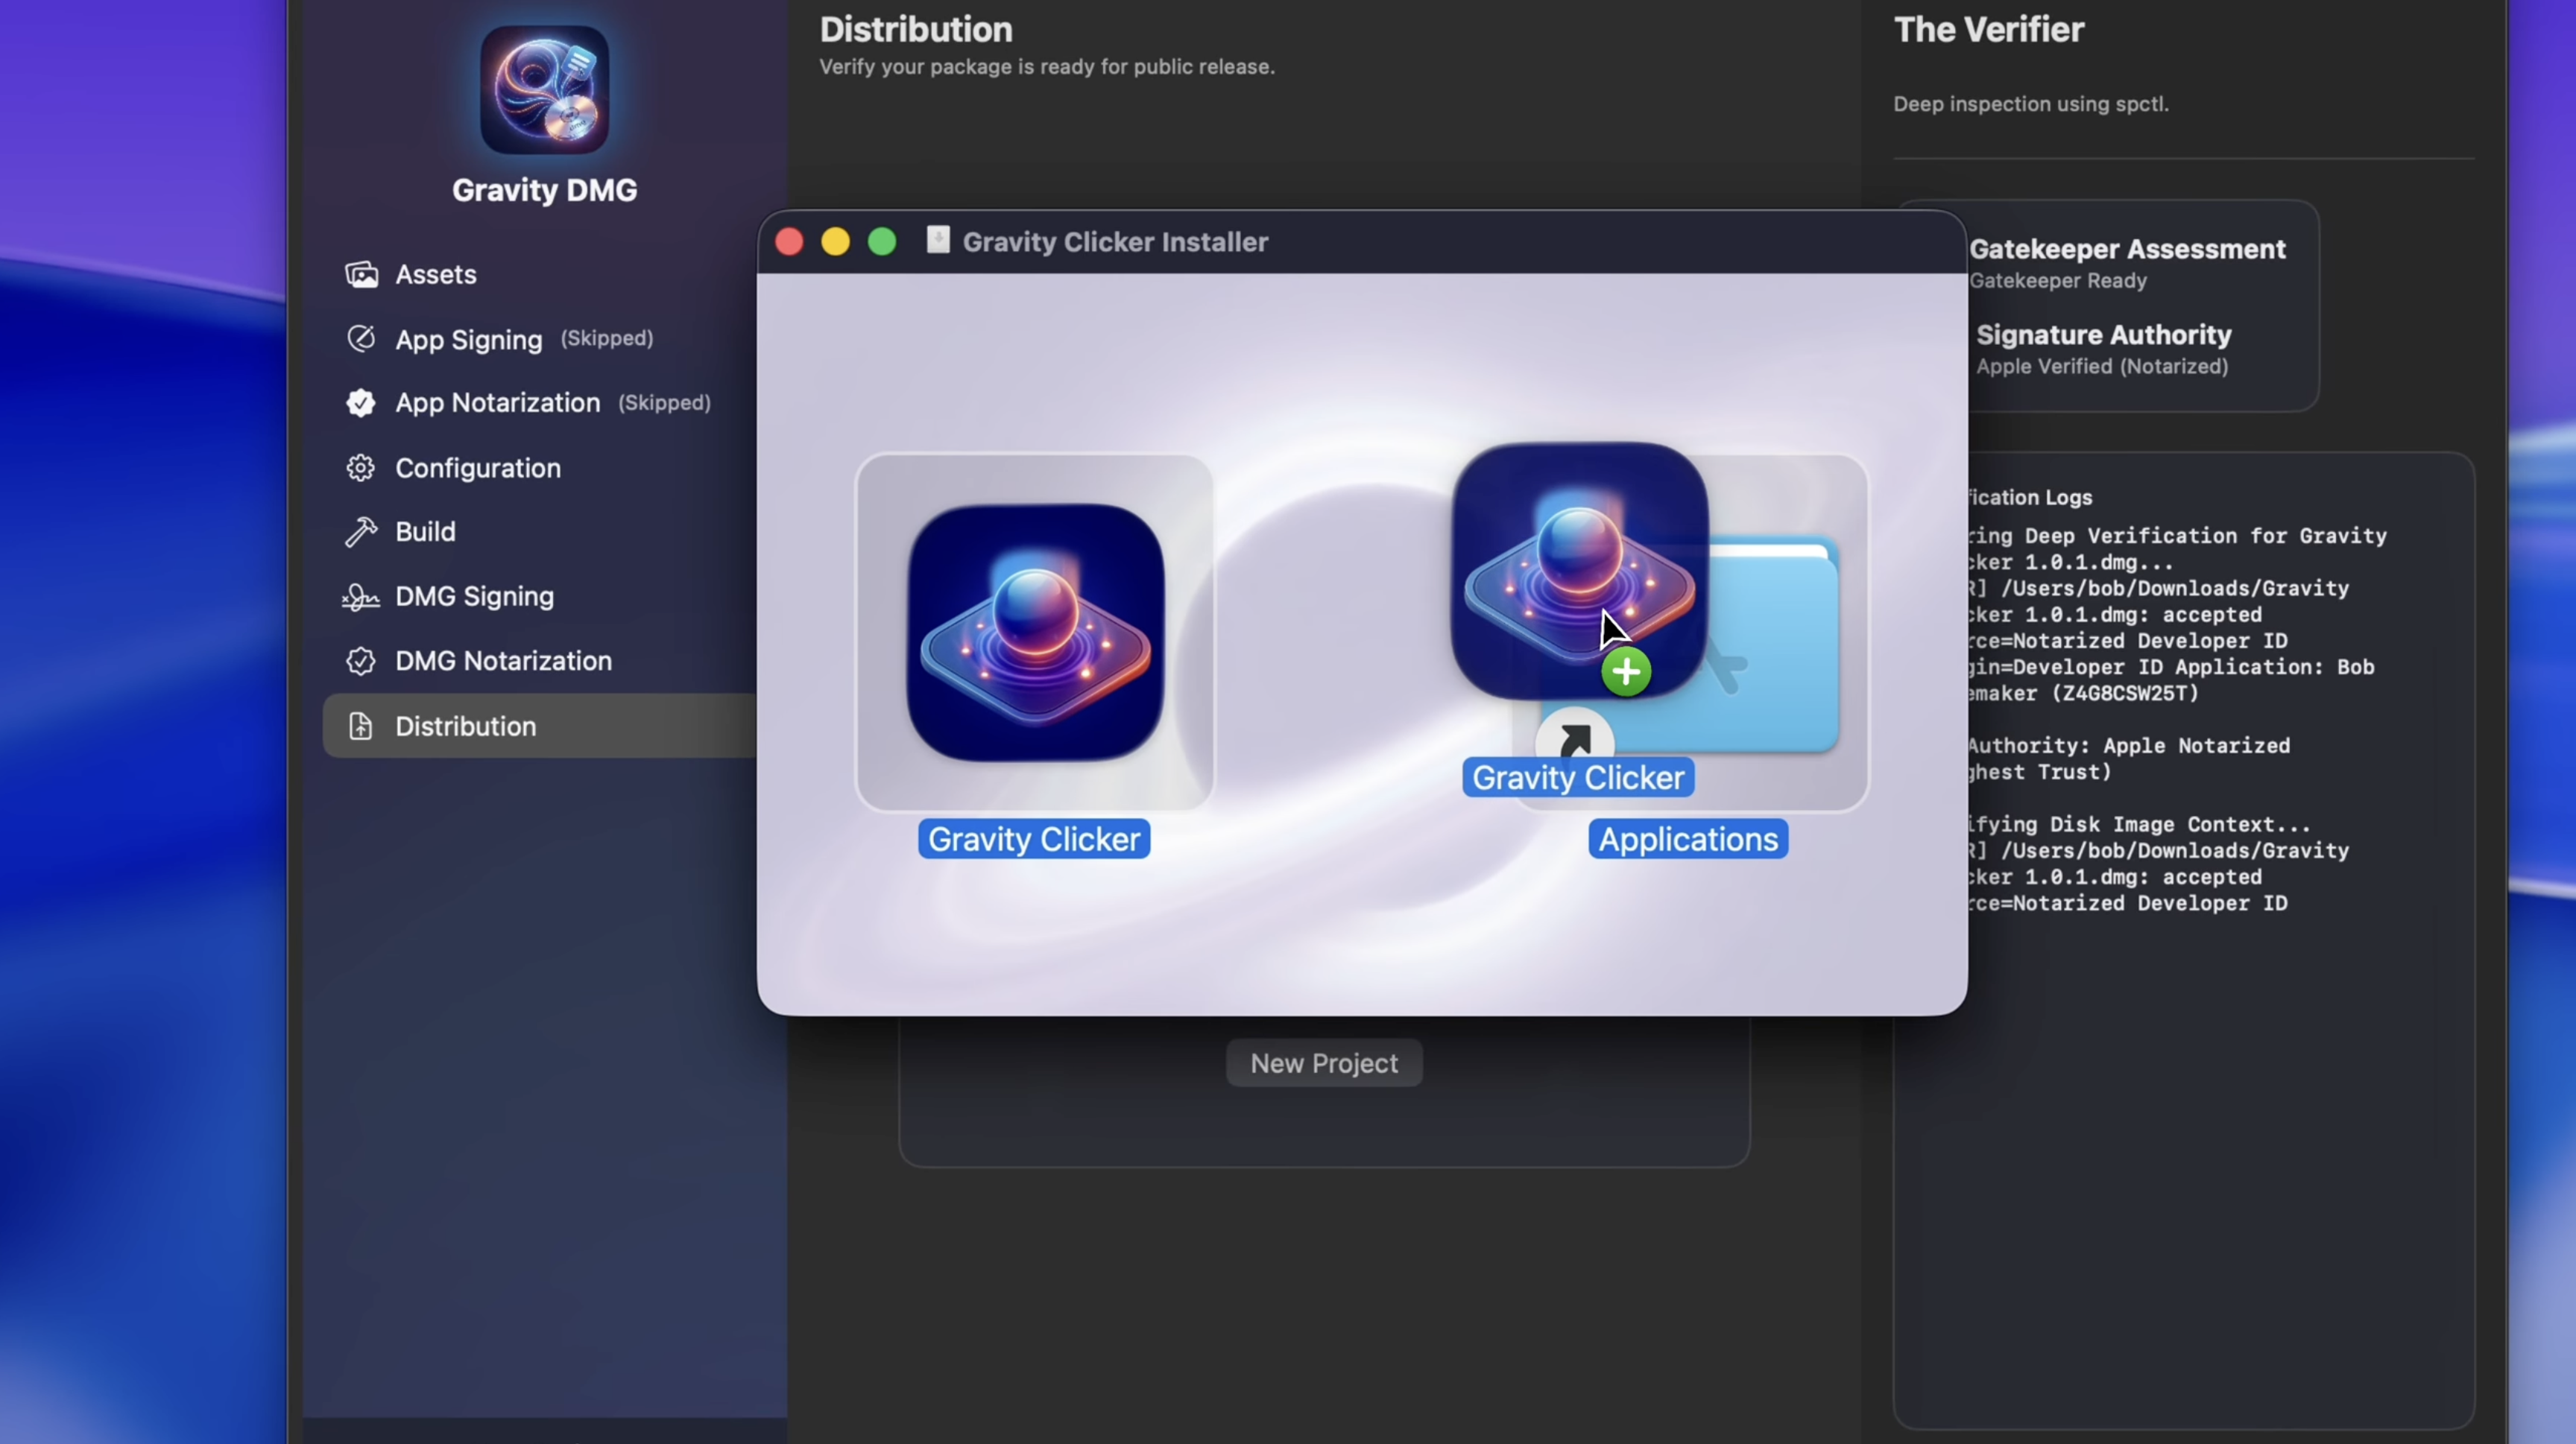Open the Assets section

pos(435,273)
